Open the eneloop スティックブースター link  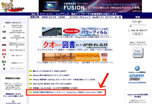click(x=64, y=80)
